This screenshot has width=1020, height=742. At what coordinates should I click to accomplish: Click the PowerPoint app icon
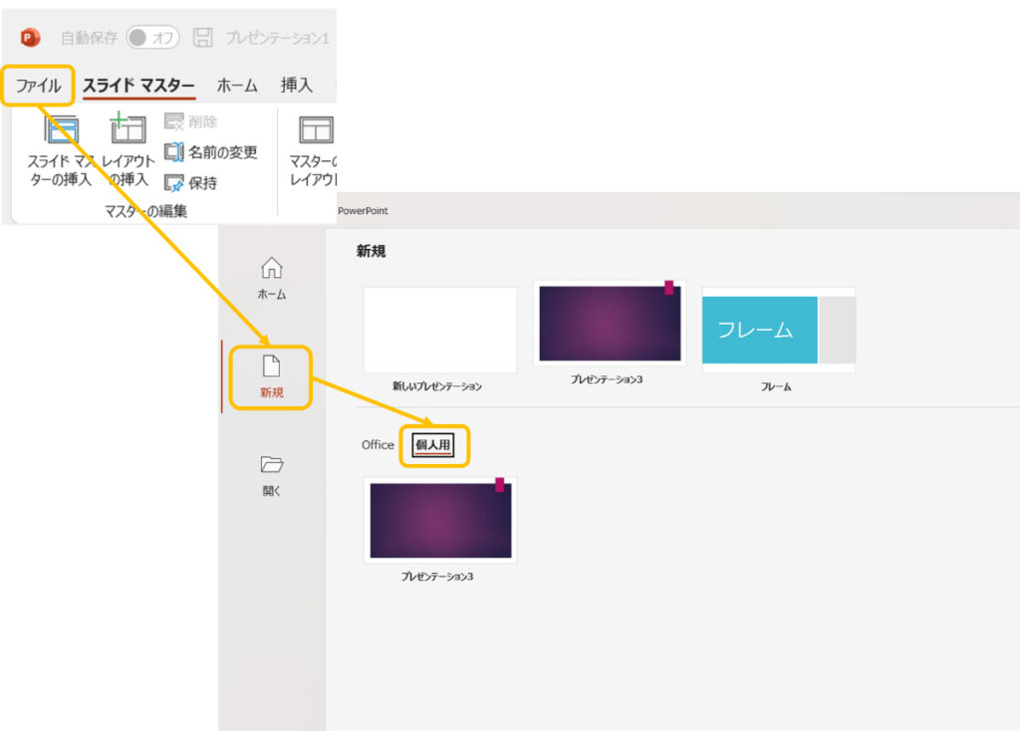(31, 37)
